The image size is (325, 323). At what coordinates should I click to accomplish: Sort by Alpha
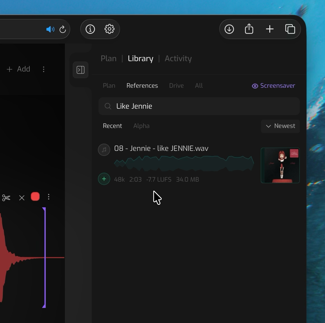click(141, 126)
